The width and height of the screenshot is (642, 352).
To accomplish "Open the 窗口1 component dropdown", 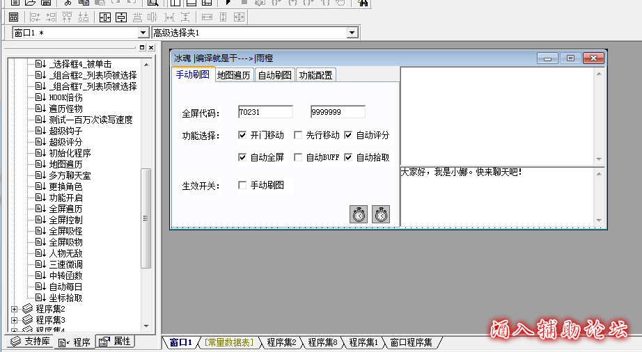I will coord(143,33).
